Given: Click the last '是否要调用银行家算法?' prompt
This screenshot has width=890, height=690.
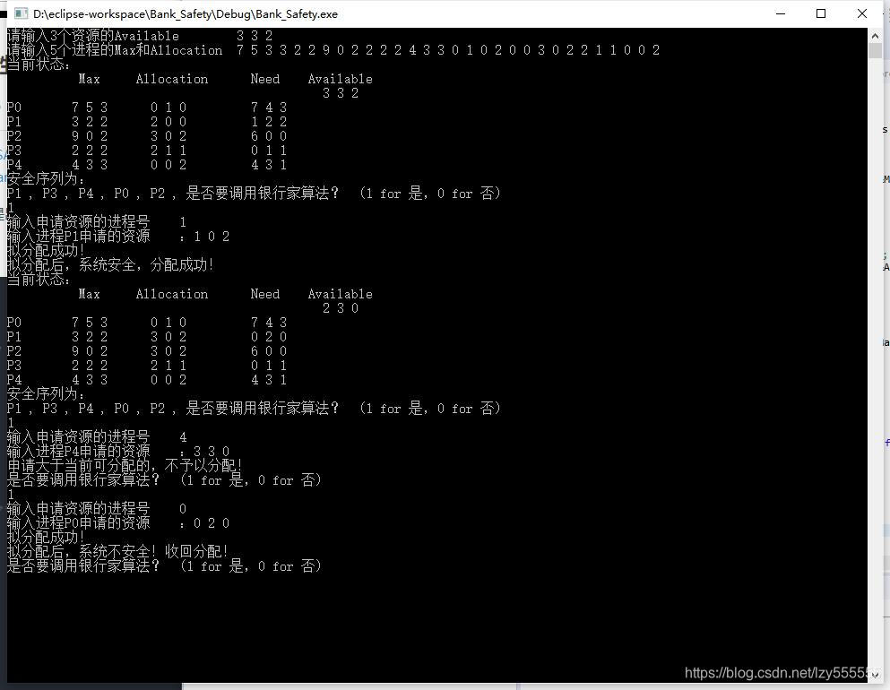Looking at the screenshot, I should pos(164,565).
